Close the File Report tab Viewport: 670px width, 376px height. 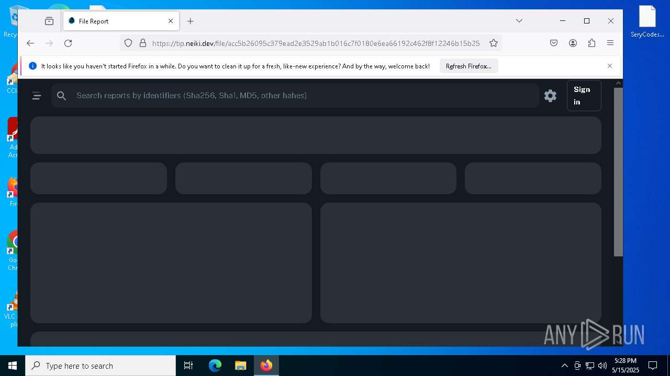[x=171, y=21]
